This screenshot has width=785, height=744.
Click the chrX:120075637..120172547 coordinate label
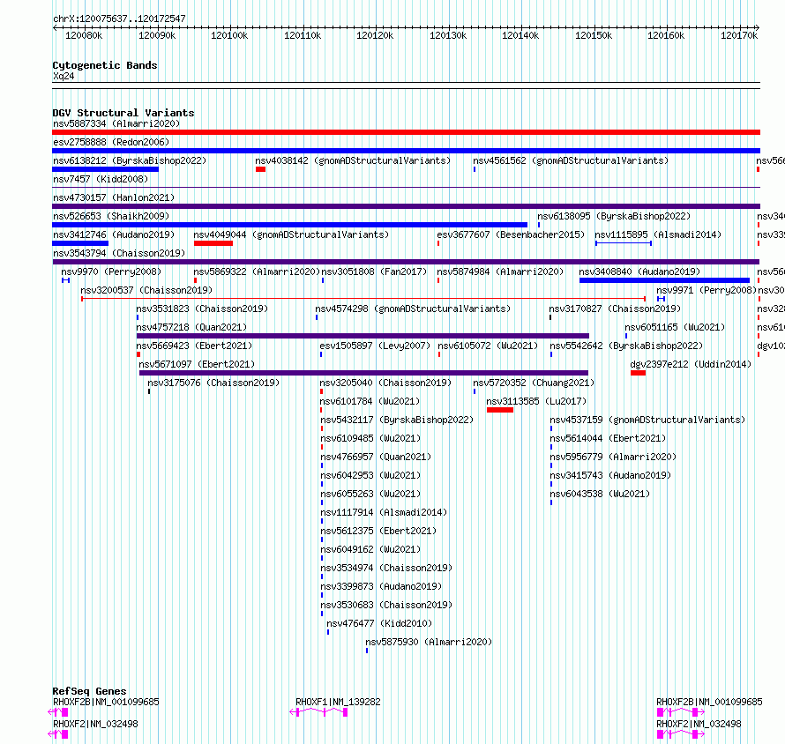[119, 19]
